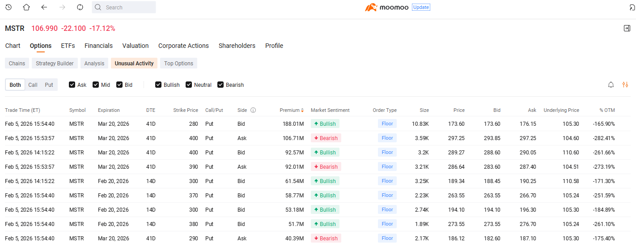Viewport: 636px width, 243px height.
Task: Toggle the Mid checkbox
Action: tap(96, 85)
